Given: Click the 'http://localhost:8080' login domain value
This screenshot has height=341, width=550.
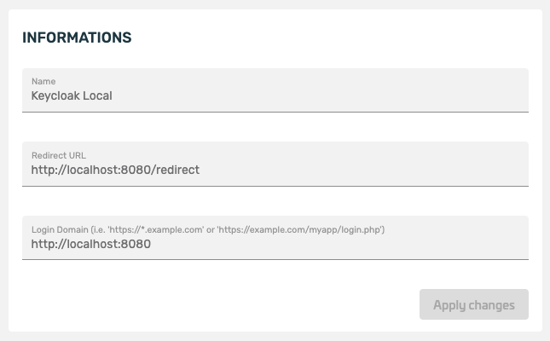Looking at the screenshot, I should [x=90, y=244].
